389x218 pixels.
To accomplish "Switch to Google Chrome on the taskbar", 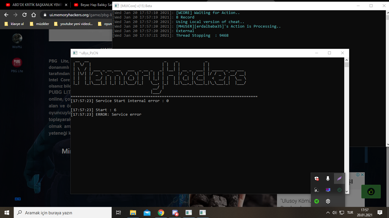I will point(161,212).
